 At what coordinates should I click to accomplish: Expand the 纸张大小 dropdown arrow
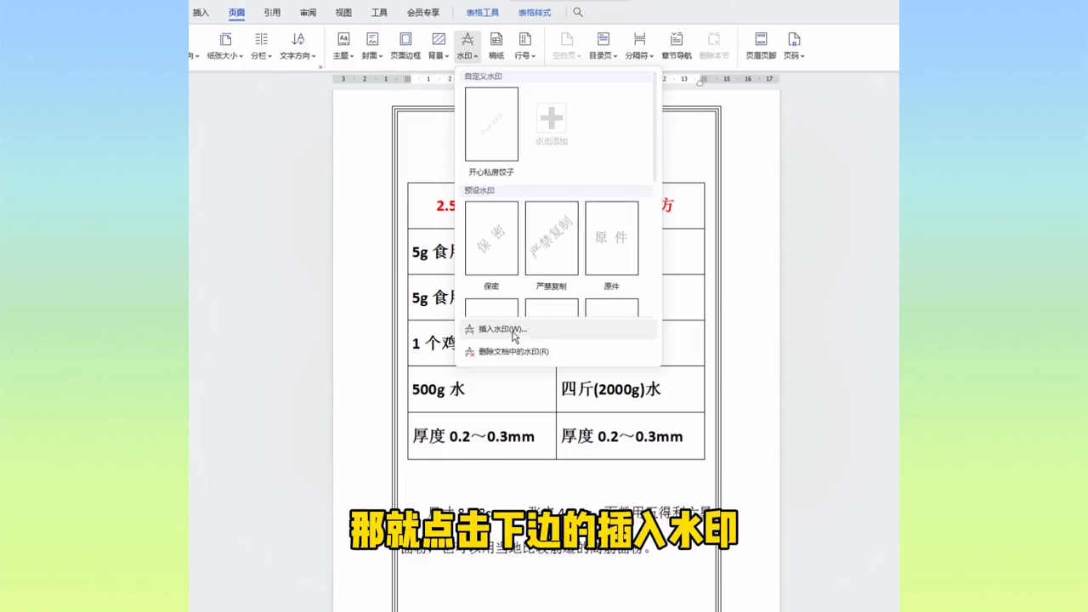tap(241, 56)
